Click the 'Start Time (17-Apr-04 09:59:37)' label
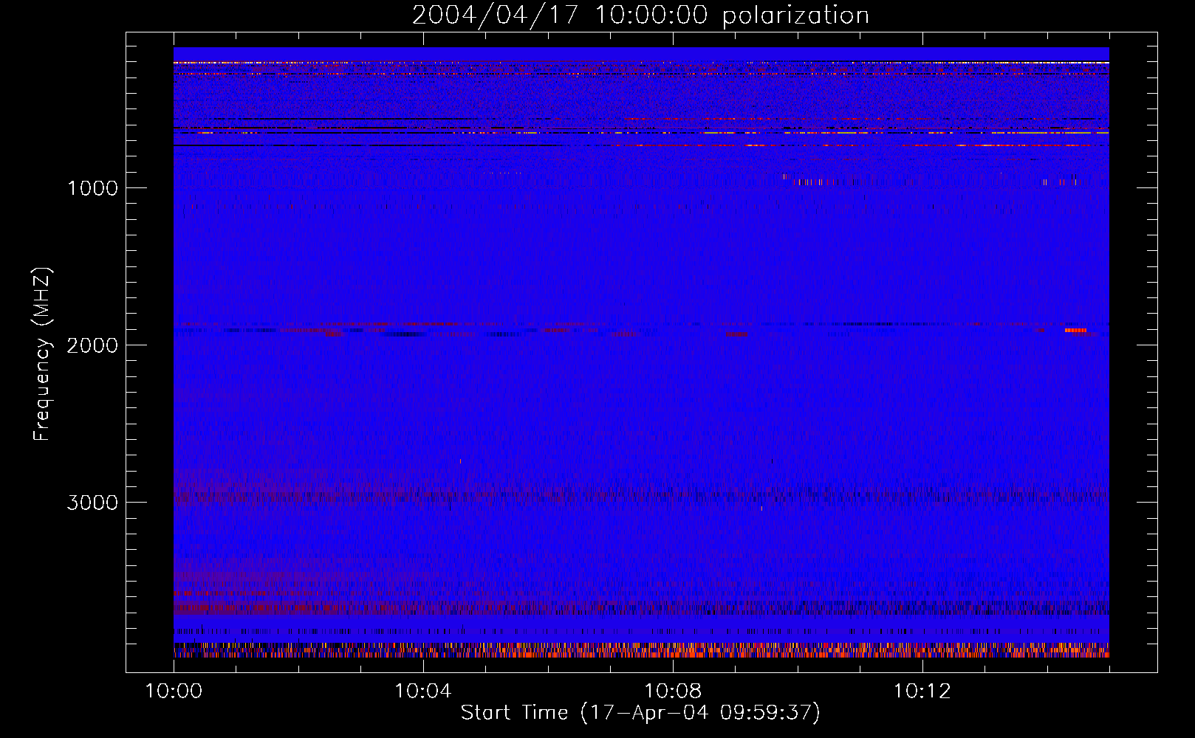1195x738 pixels. point(640,712)
